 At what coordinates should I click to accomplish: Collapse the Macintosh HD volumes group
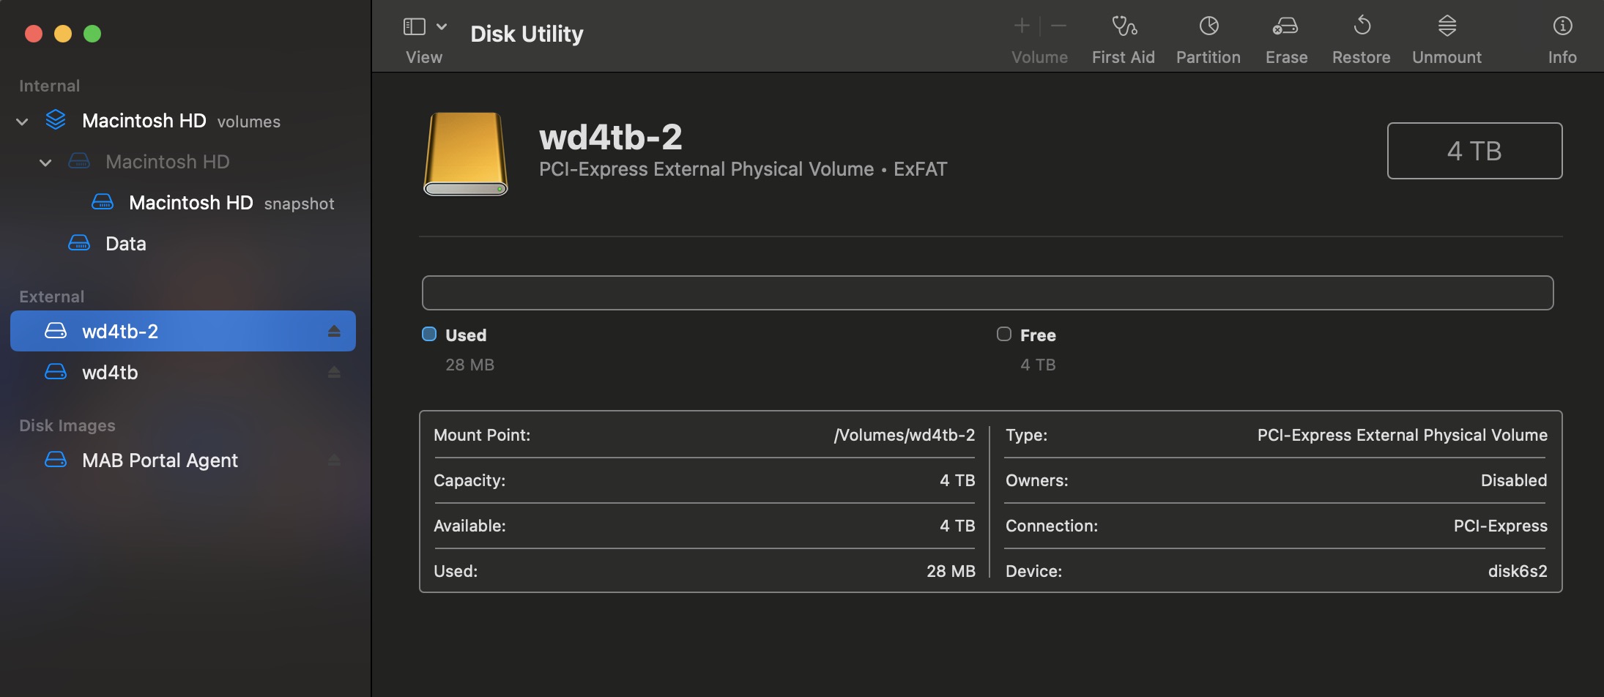(x=23, y=122)
